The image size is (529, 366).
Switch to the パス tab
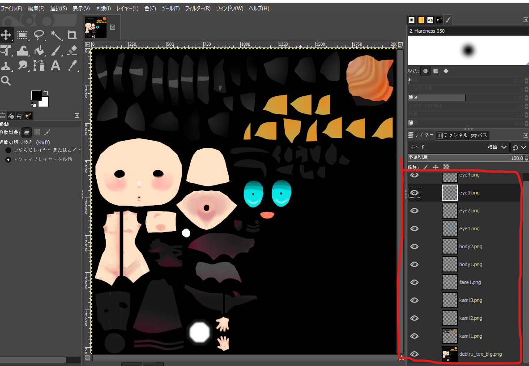[x=479, y=135]
